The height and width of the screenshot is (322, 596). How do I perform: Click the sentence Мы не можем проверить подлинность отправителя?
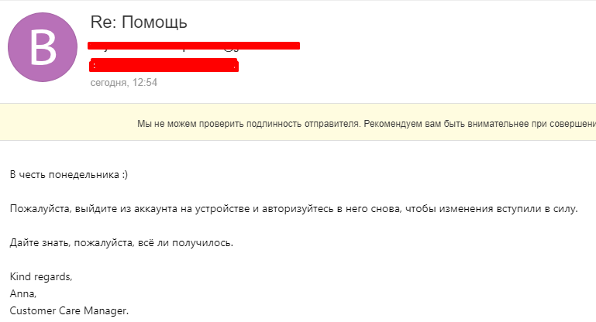point(248,123)
